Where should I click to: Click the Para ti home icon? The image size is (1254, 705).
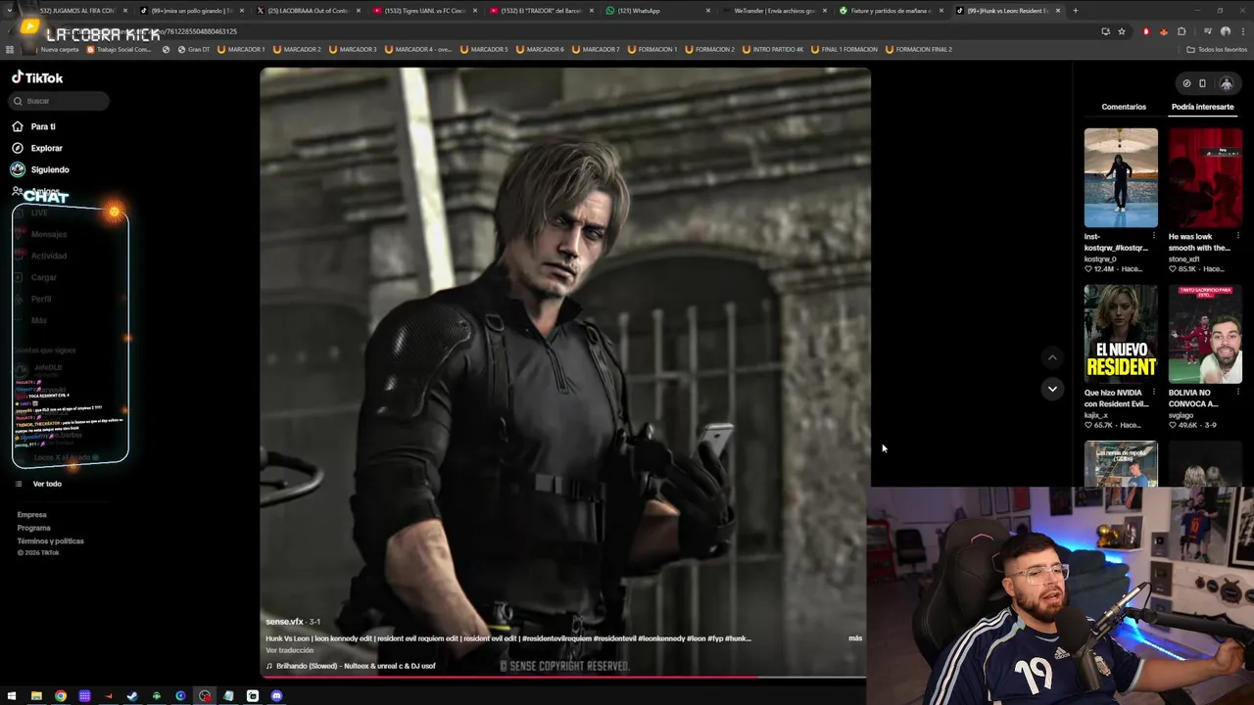(x=18, y=126)
